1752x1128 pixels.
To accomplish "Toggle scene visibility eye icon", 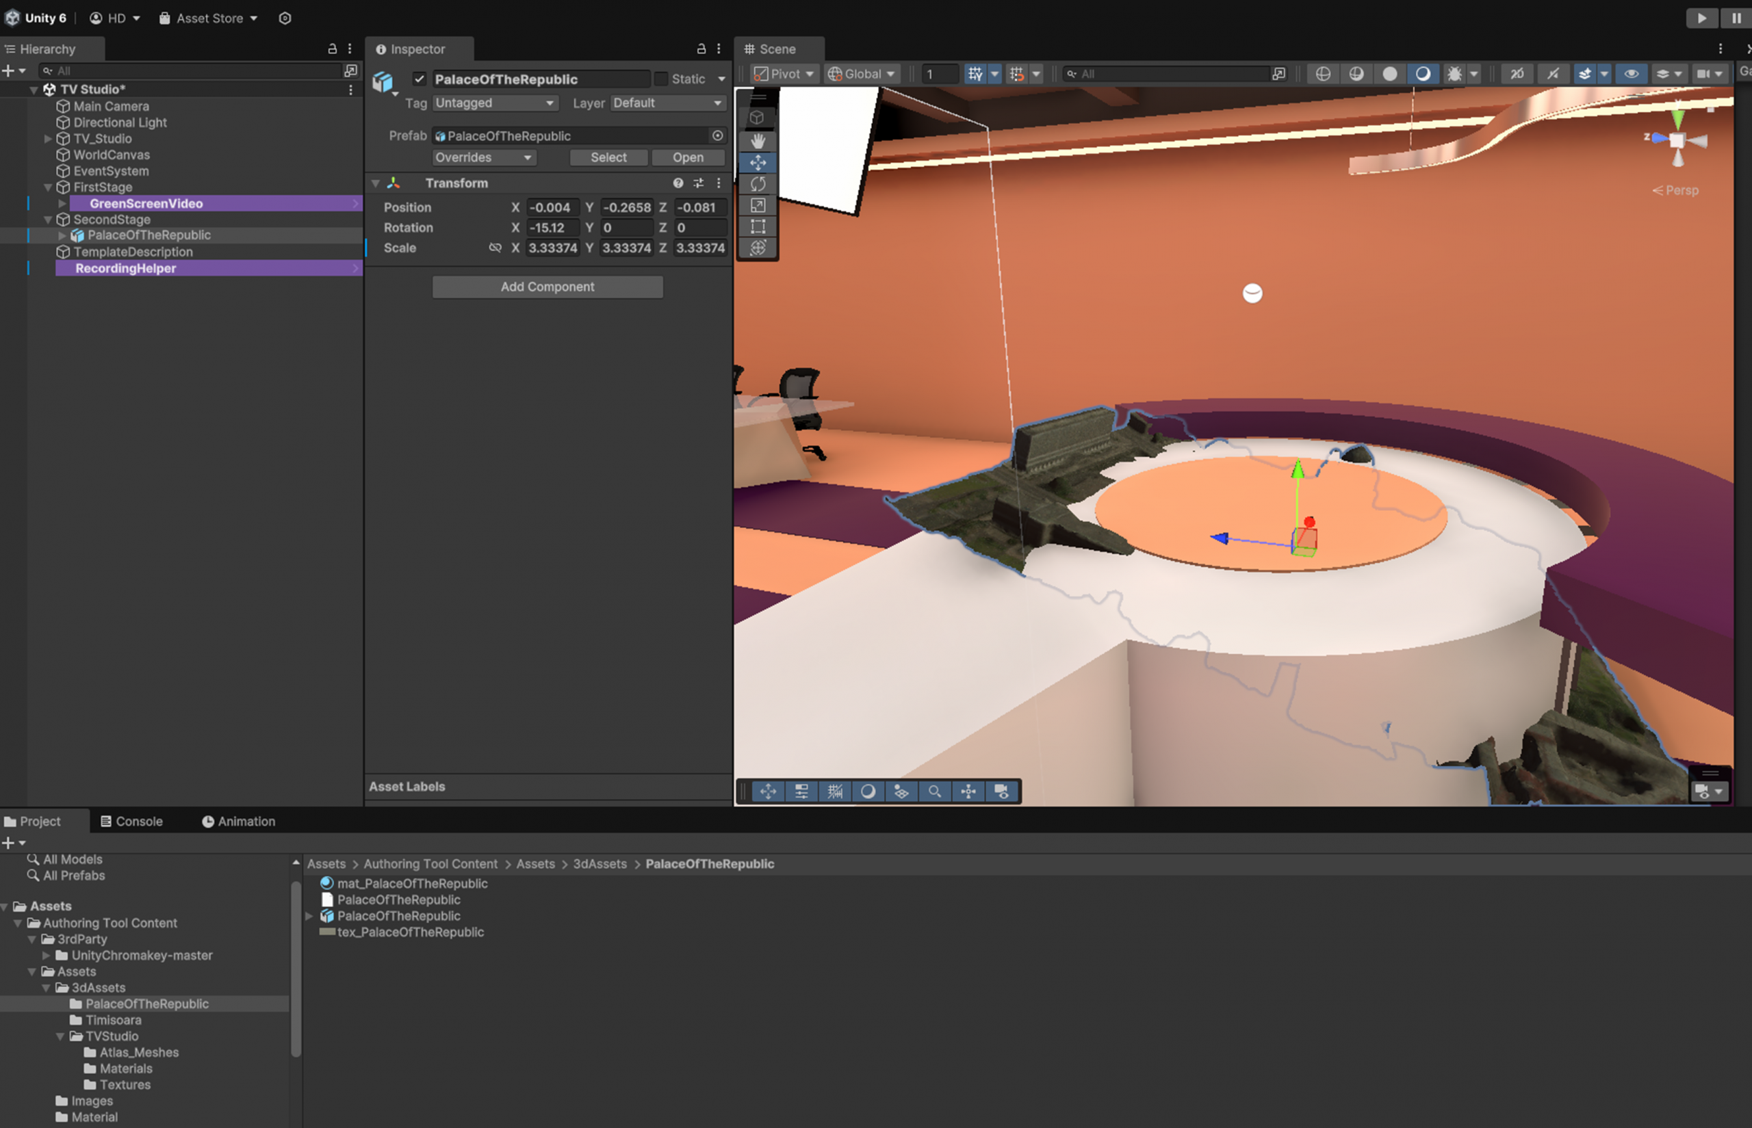I will click(1631, 74).
